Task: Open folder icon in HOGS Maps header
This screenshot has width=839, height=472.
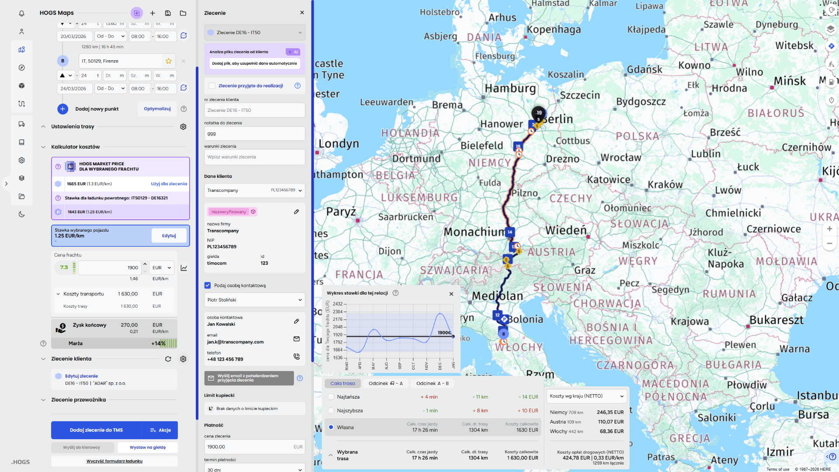Action: [x=183, y=13]
